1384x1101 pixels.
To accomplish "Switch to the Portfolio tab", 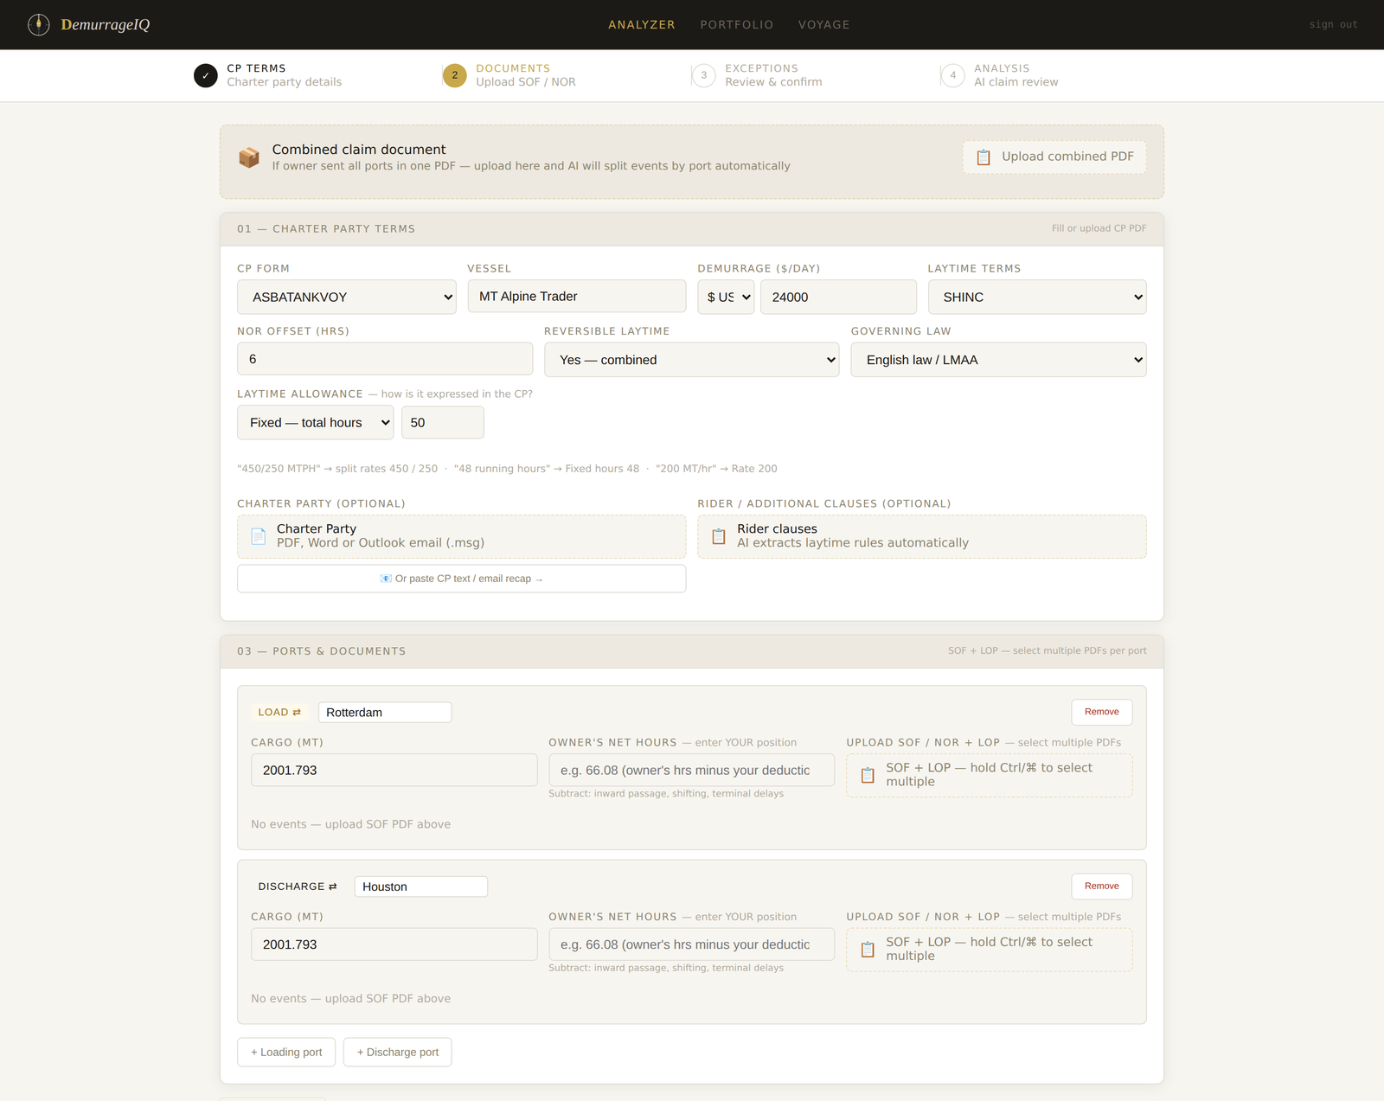I will pos(737,24).
